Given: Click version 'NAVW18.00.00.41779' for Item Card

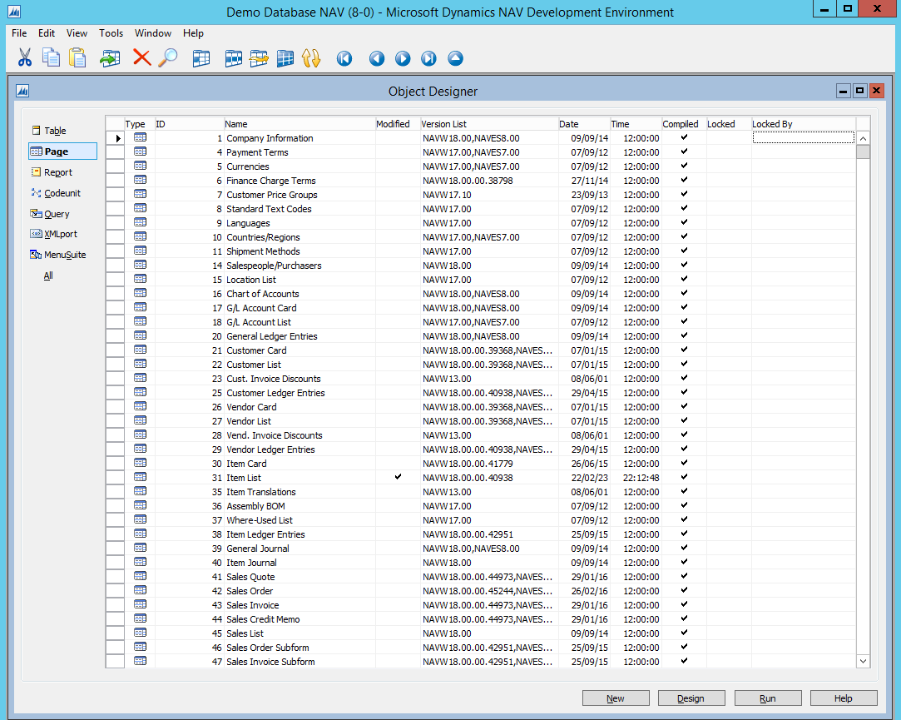Looking at the screenshot, I should point(468,464).
